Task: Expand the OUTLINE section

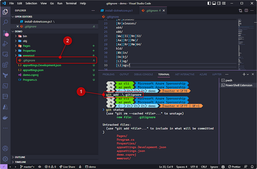Action: pos(20,157)
